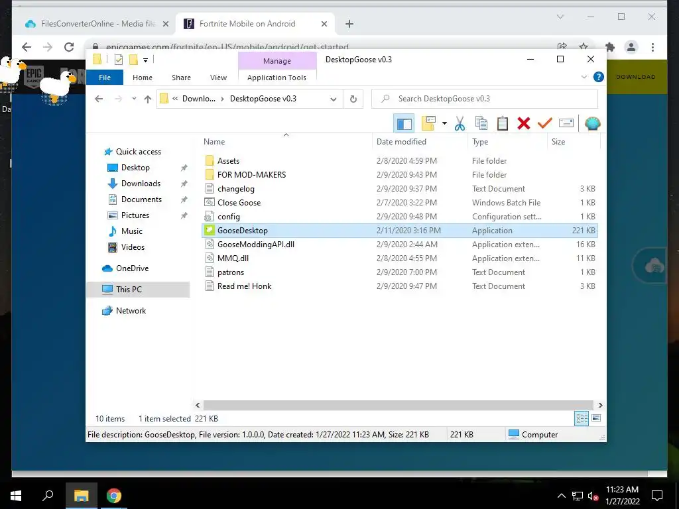Open taskbar search magnifier
This screenshot has width=679, height=509.
tap(48, 496)
